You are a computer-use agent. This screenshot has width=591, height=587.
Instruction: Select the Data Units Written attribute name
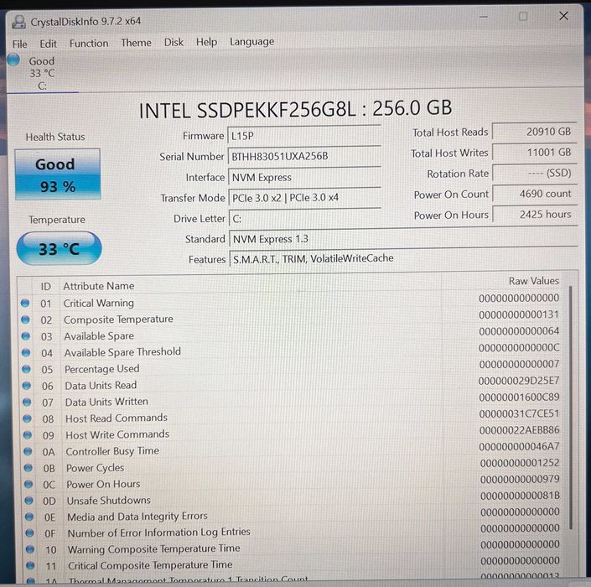106,402
